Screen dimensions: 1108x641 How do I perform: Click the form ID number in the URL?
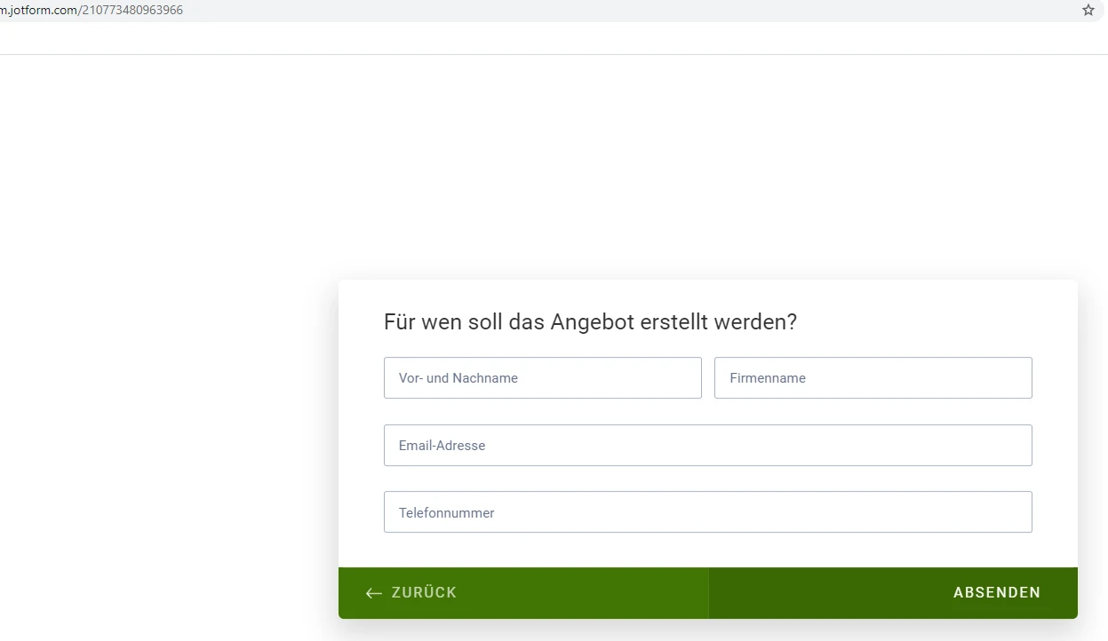(x=132, y=11)
